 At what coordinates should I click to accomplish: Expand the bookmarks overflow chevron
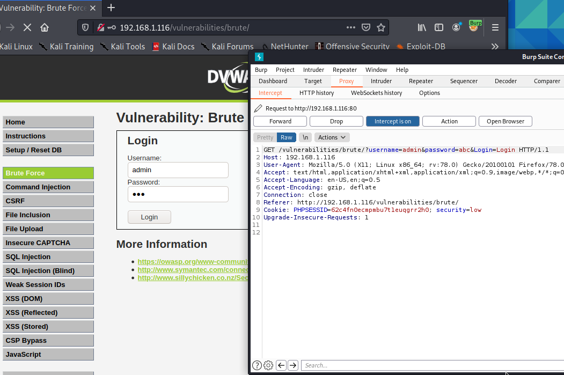(x=494, y=47)
